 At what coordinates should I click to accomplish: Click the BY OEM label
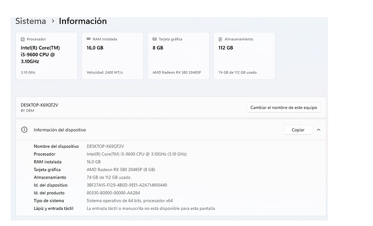point(28,111)
